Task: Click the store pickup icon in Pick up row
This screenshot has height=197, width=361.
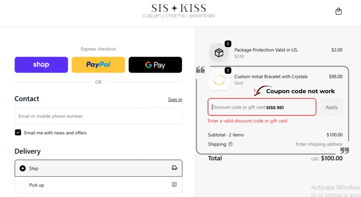Action: (x=174, y=184)
